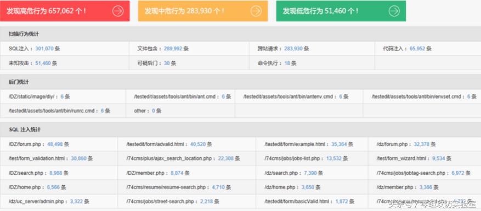Click the red 发现高危行为 657,062 banner
Viewport: 481px width, 211px height.
click(x=65, y=11)
